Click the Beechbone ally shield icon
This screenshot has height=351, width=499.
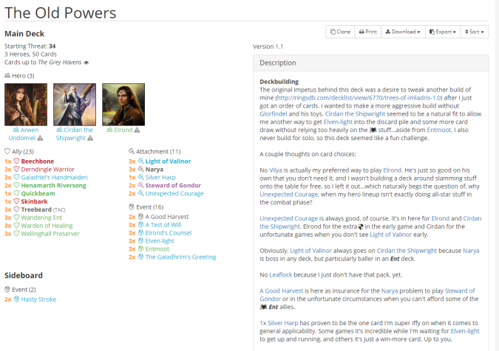pos(16,161)
